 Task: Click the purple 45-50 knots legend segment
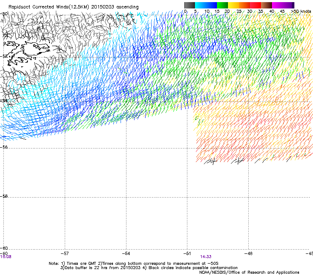pyautogui.click(x=288, y=5)
